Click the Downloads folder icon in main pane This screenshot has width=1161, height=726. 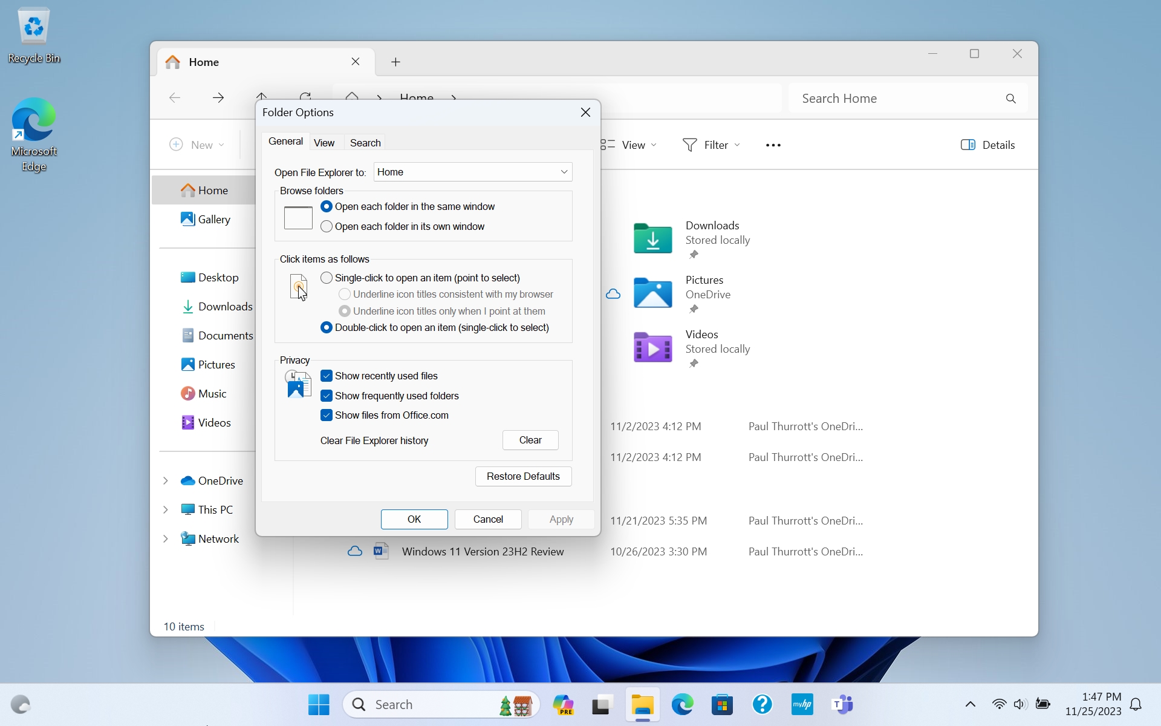coord(652,238)
